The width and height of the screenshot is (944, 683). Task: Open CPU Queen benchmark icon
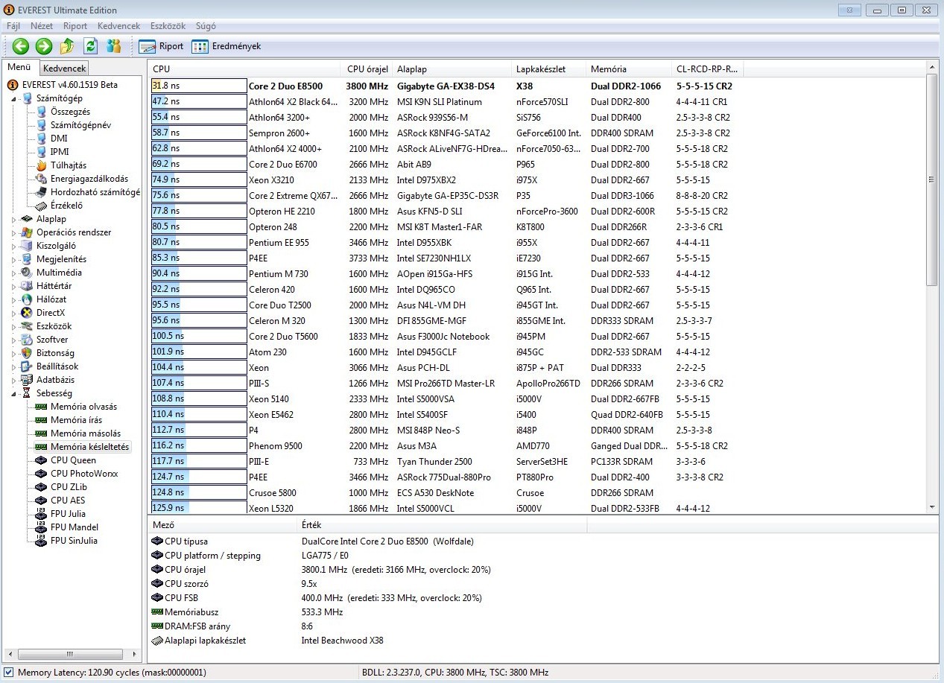tap(42, 460)
